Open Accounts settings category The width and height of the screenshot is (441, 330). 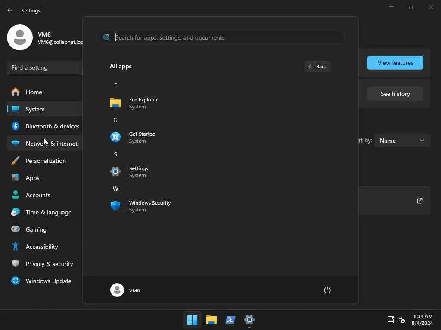tap(45, 195)
